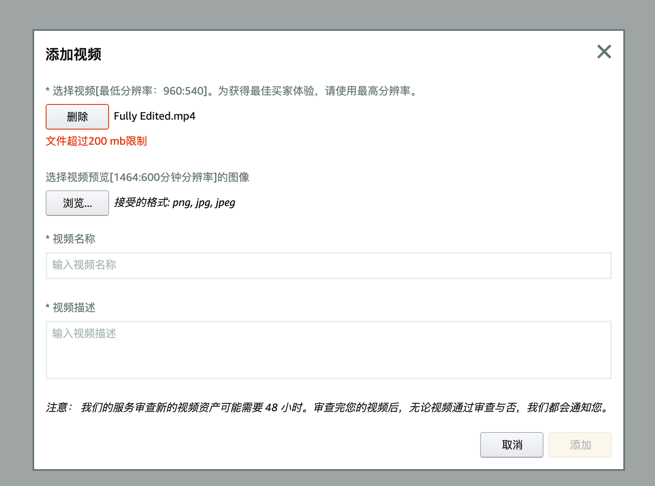Click the 注意 review notice text
This screenshot has height=486, width=655.
point(328,407)
